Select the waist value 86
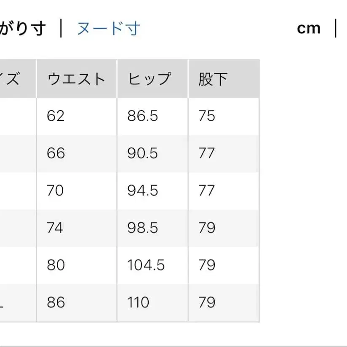The image size is (347, 347). 55,302
